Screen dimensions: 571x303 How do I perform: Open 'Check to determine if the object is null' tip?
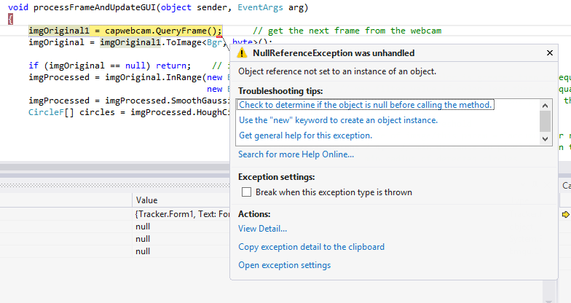366,105
